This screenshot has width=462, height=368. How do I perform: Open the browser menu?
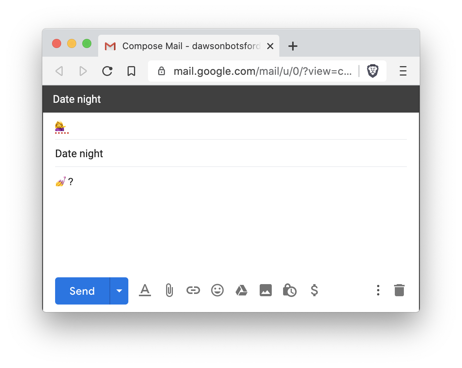pos(403,71)
